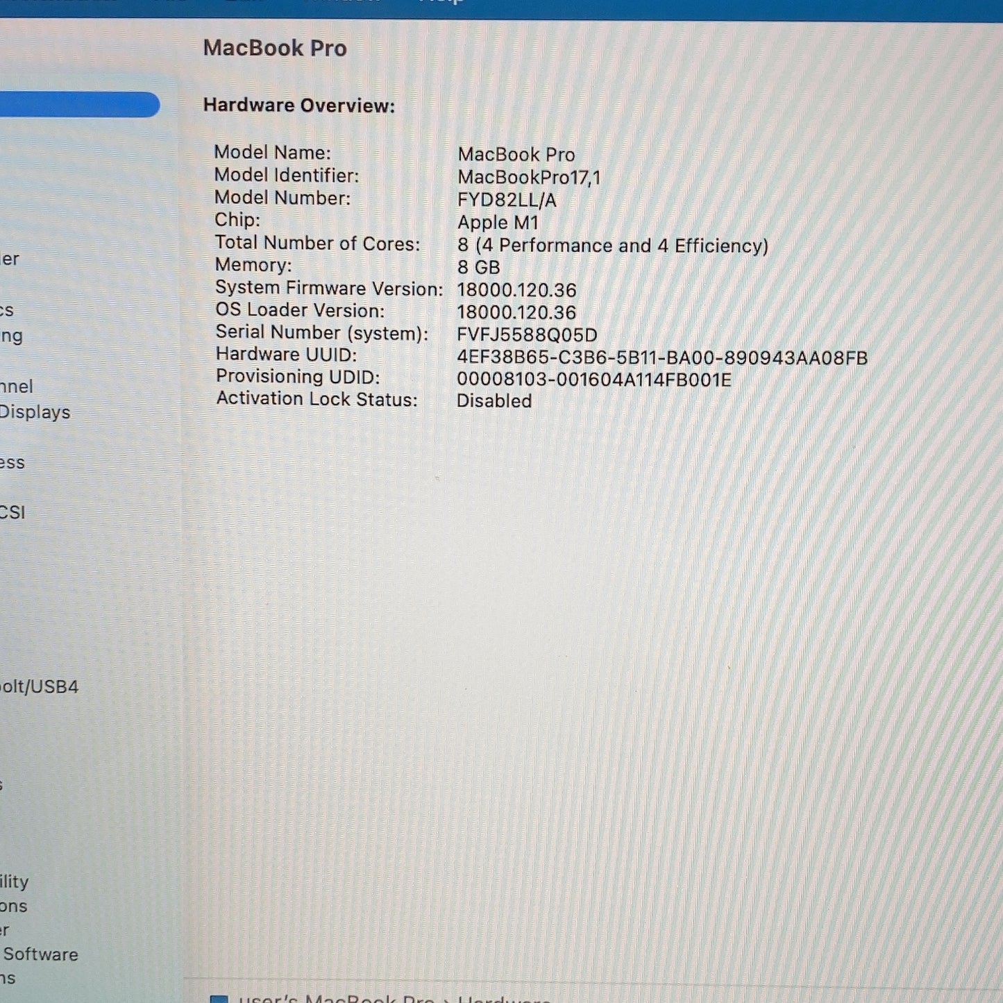
Task: Open the Thunderbolt/USB4 sidebar item
Action: click(39, 686)
